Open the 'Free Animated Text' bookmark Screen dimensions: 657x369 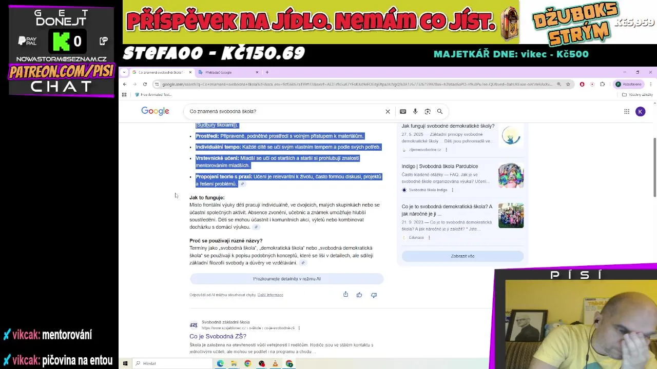153,95
